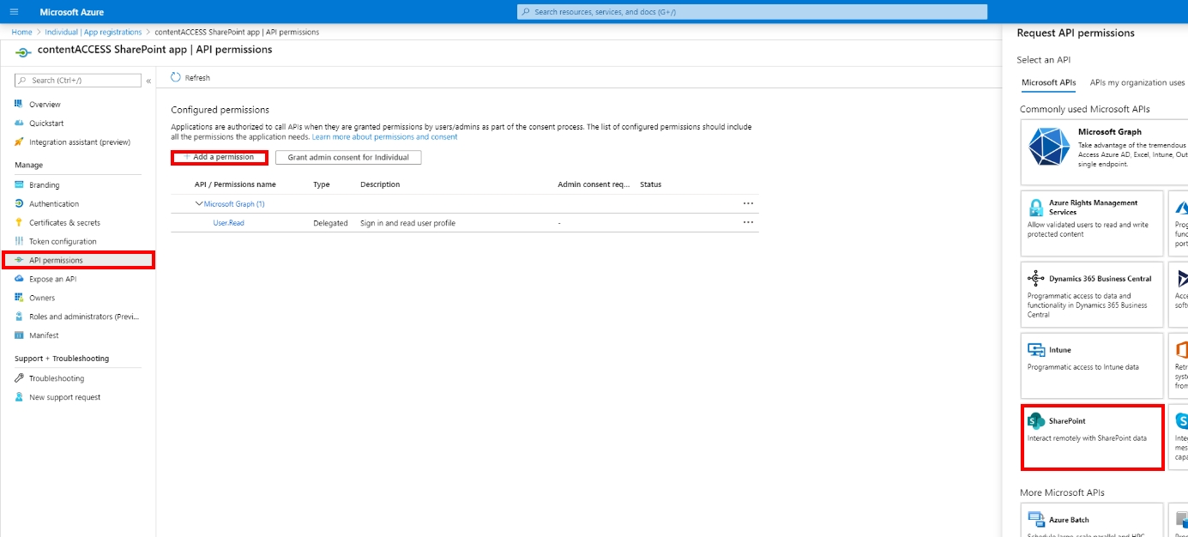
Task: Click the Refresh button
Action: (x=190, y=77)
